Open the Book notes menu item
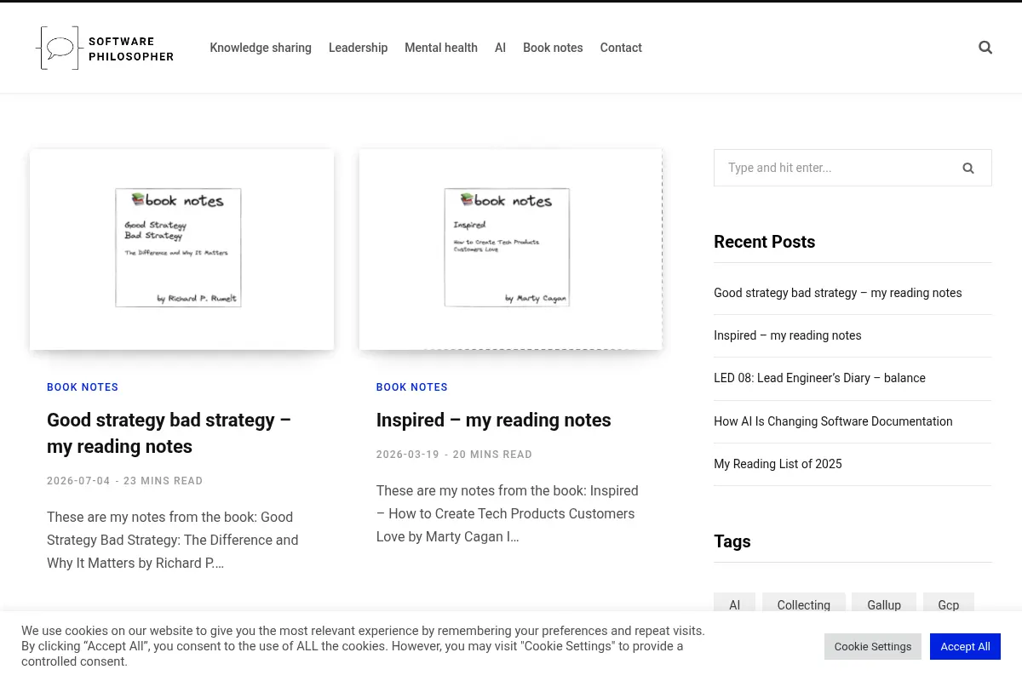 point(553,48)
